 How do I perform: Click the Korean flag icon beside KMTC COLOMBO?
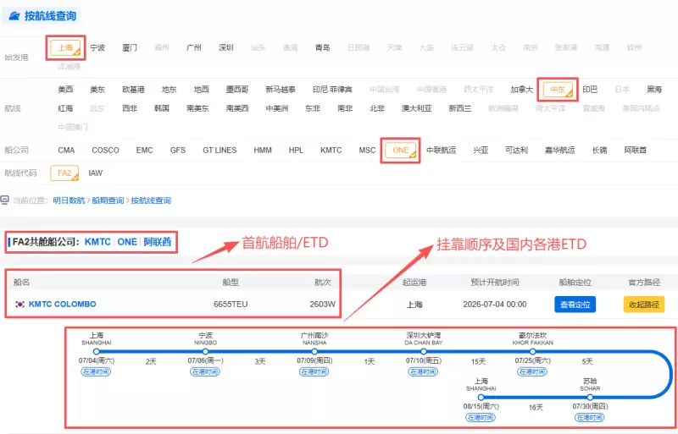19,304
